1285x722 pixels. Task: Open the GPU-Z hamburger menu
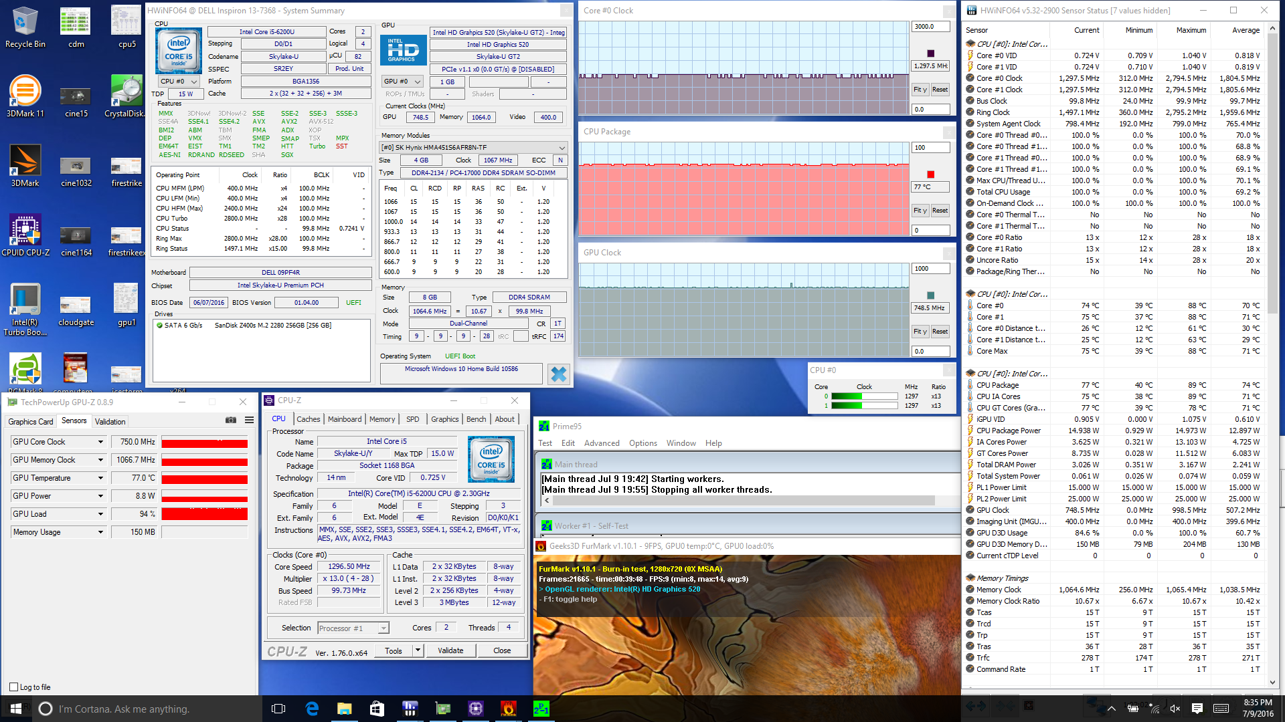(x=249, y=420)
